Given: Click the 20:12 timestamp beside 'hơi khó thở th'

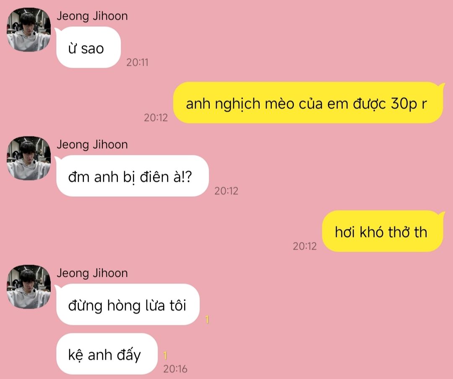Looking at the screenshot, I should click(305, 246).
